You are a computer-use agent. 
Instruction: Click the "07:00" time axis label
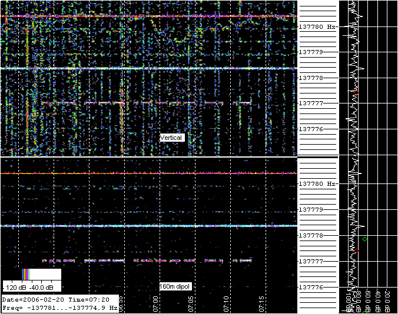coord(155,304)
